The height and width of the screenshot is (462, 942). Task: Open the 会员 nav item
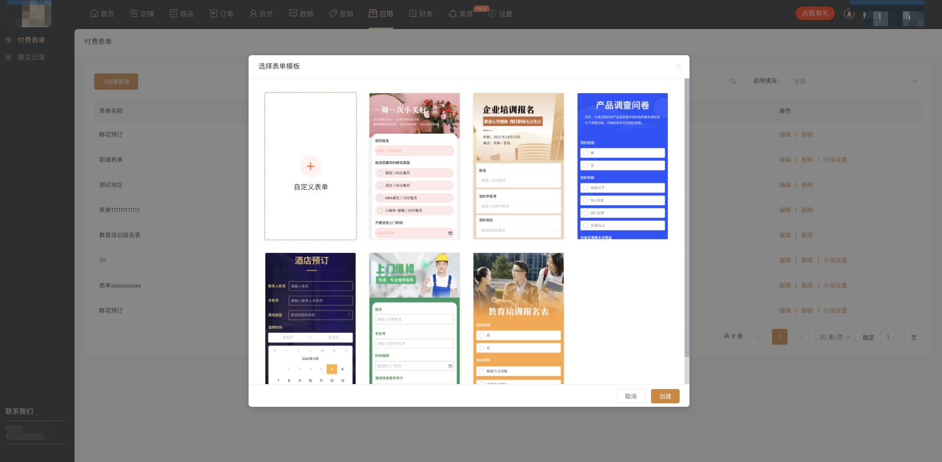pos(261,14)
